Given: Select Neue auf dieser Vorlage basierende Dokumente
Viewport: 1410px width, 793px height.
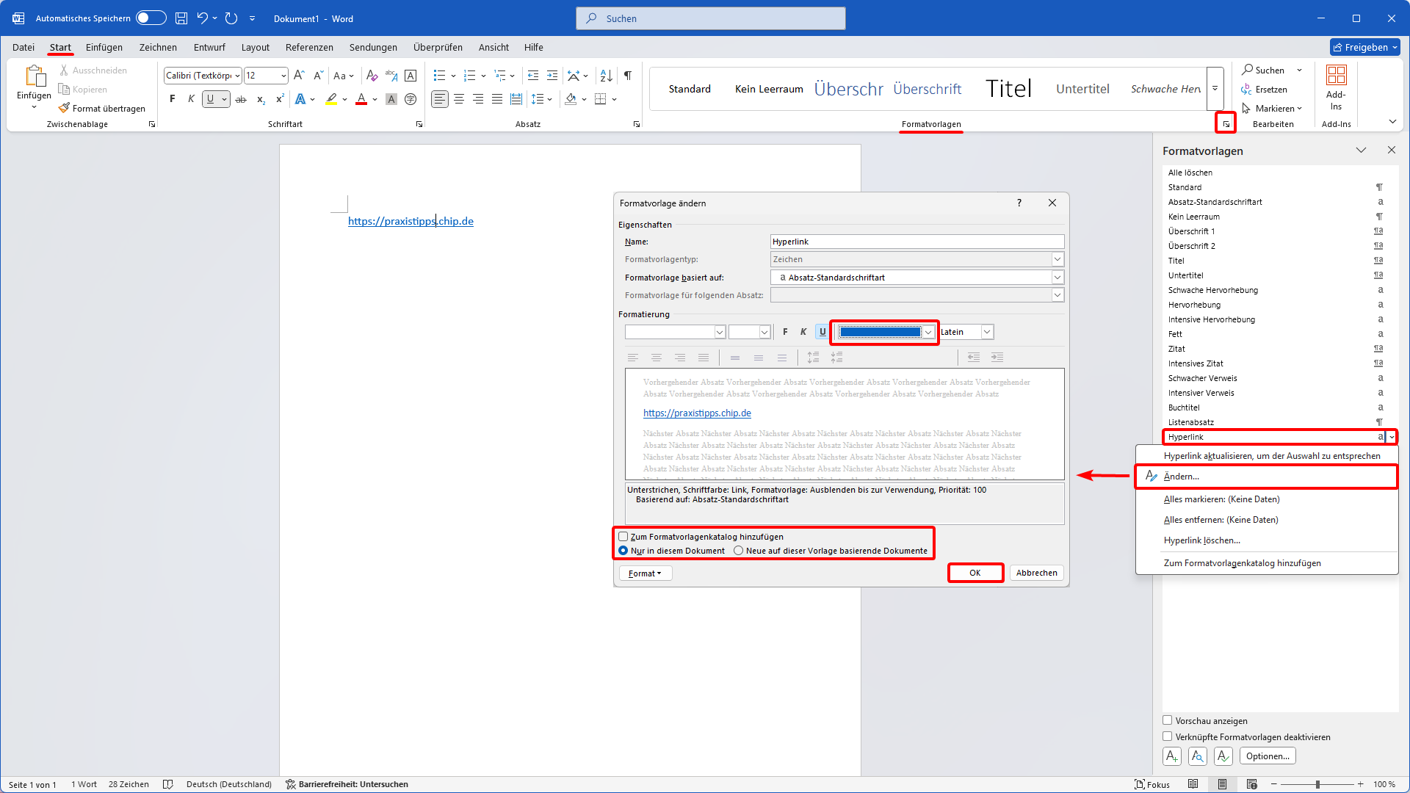Looking at the screenshot, I should [x=739, y=551].
